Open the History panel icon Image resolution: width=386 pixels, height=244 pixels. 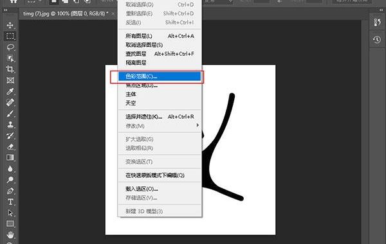(x=377, y=40)
